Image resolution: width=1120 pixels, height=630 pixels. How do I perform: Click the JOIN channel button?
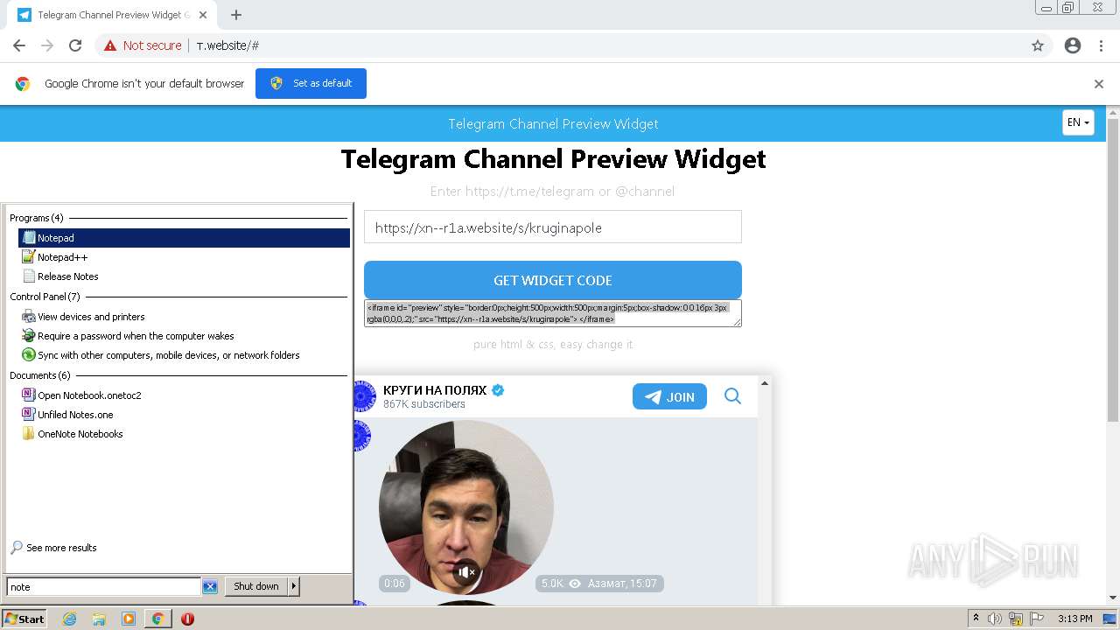click(669, 396)
